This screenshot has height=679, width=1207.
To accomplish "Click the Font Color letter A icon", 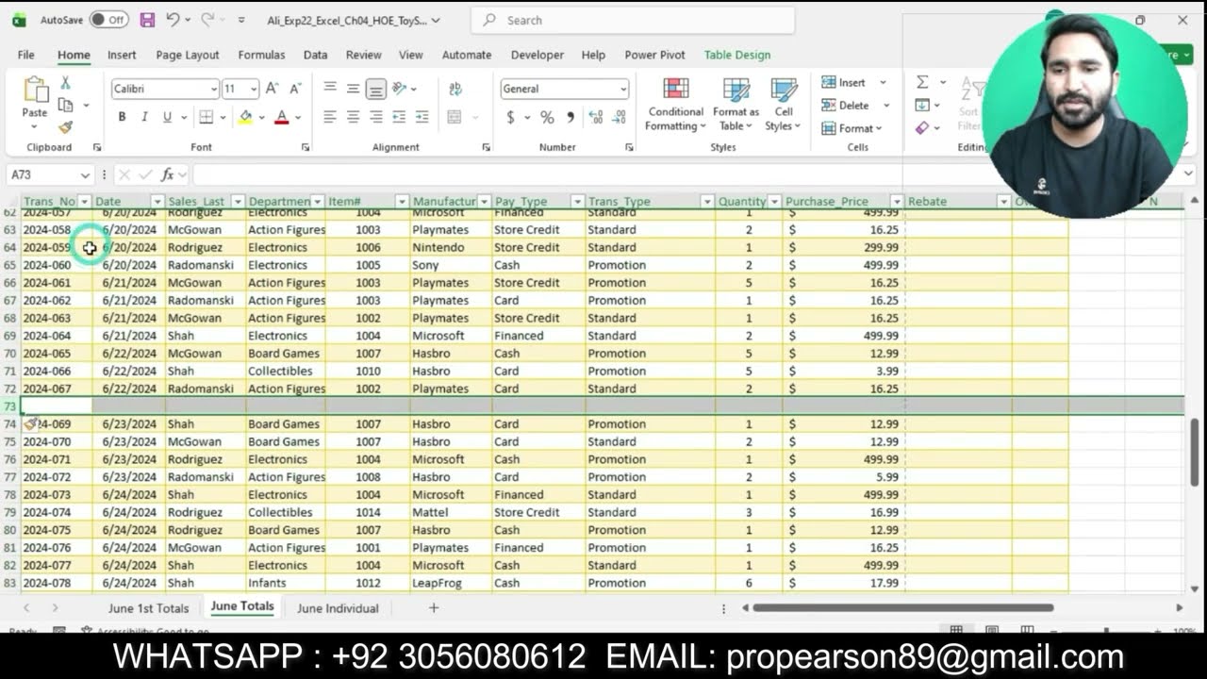I will 281,117.
